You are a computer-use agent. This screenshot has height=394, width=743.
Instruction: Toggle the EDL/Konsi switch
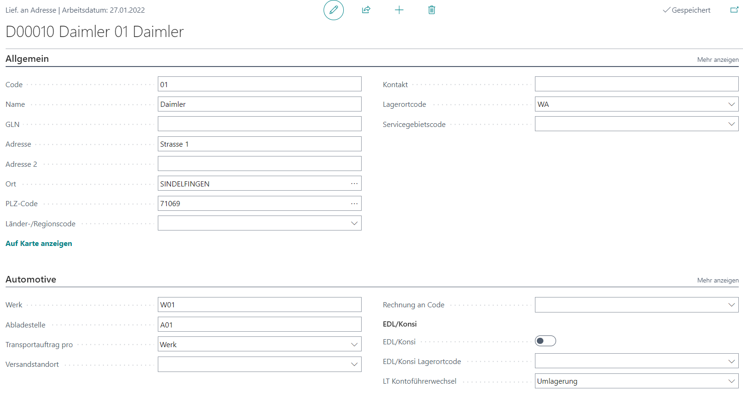click(x=545, y=341)
